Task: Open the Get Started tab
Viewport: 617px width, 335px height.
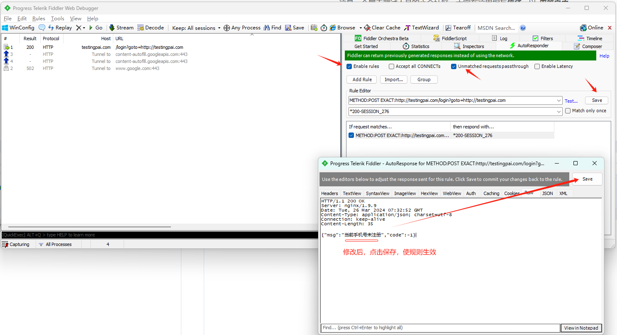Action: pyautogui.click(x=366, y=46)
